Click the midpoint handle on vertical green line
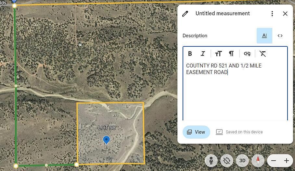 point(16,86)
